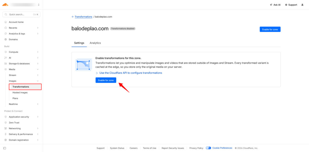Select Hosted images in the sidebar
The height and width of the screenshot is (152, 309).
tap(20, 92)
